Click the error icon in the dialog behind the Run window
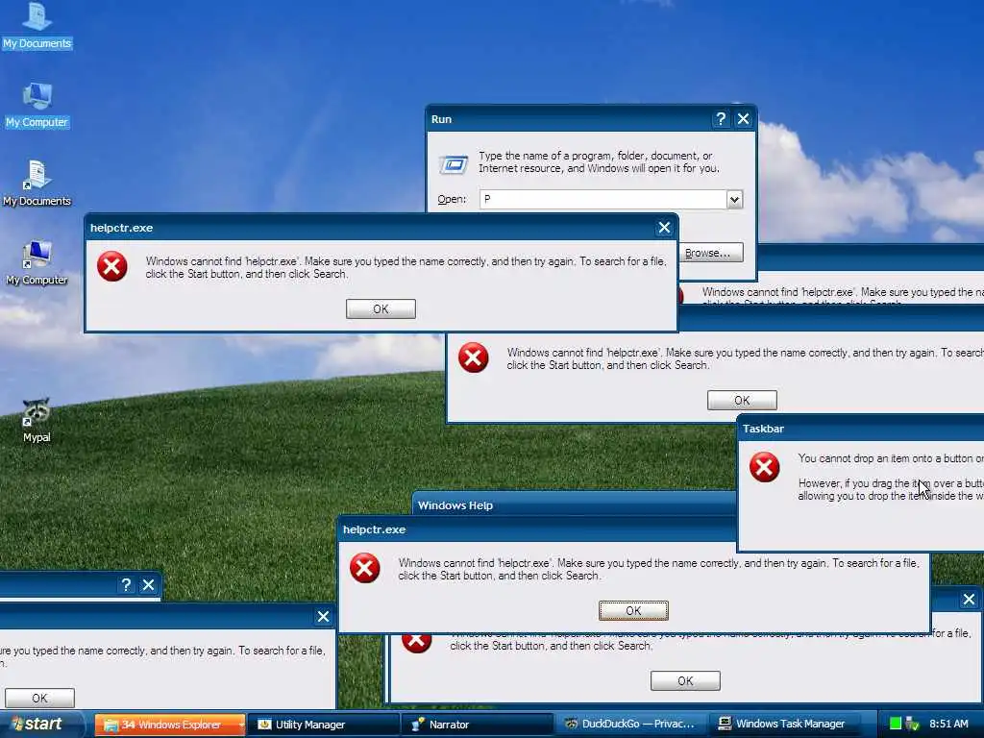Viewport: 984px width, 738px height. tap(680, 295)
